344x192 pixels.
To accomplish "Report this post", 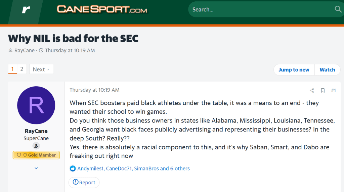I will [84, 183].
